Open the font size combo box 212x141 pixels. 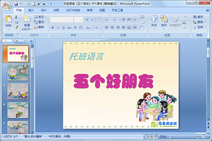pyautogui.click(x=78, y=20)
